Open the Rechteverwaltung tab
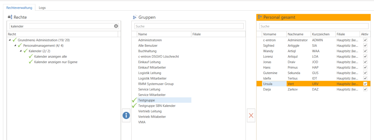This screenshot has height=140, width=374. tap(19, 8)
